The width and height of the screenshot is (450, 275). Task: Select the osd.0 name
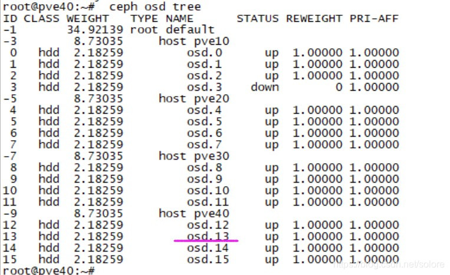click(205, 53)
